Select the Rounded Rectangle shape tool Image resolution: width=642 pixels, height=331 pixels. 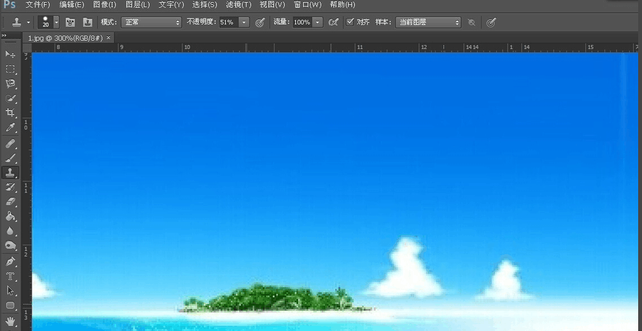click(10, 305)
